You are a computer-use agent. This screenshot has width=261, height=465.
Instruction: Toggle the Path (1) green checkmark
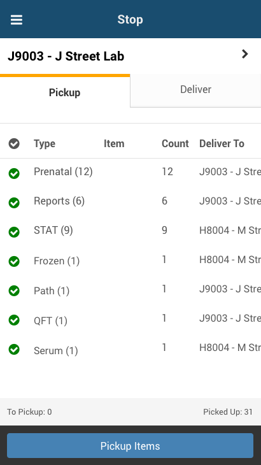pyautogui.click(x=14, y=291)
